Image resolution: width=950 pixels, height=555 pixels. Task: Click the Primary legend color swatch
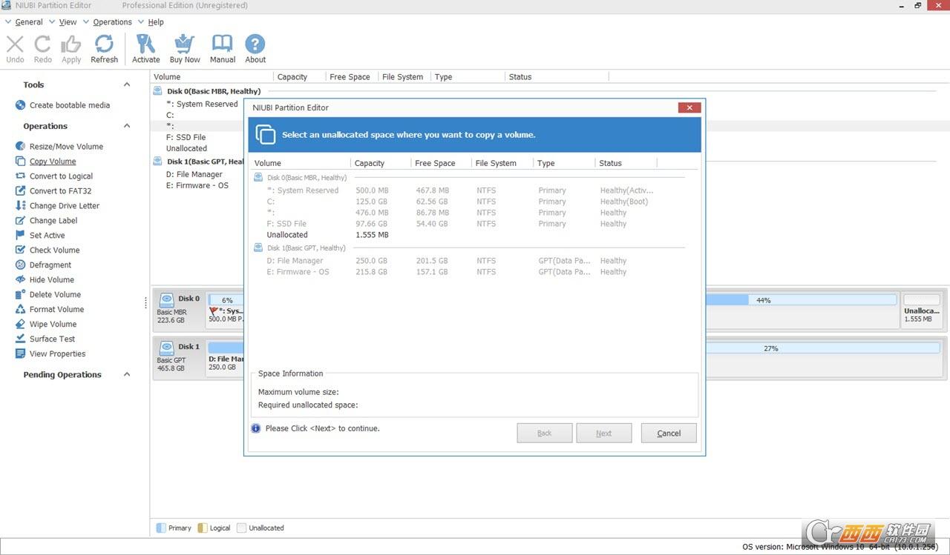click(161, 528)
